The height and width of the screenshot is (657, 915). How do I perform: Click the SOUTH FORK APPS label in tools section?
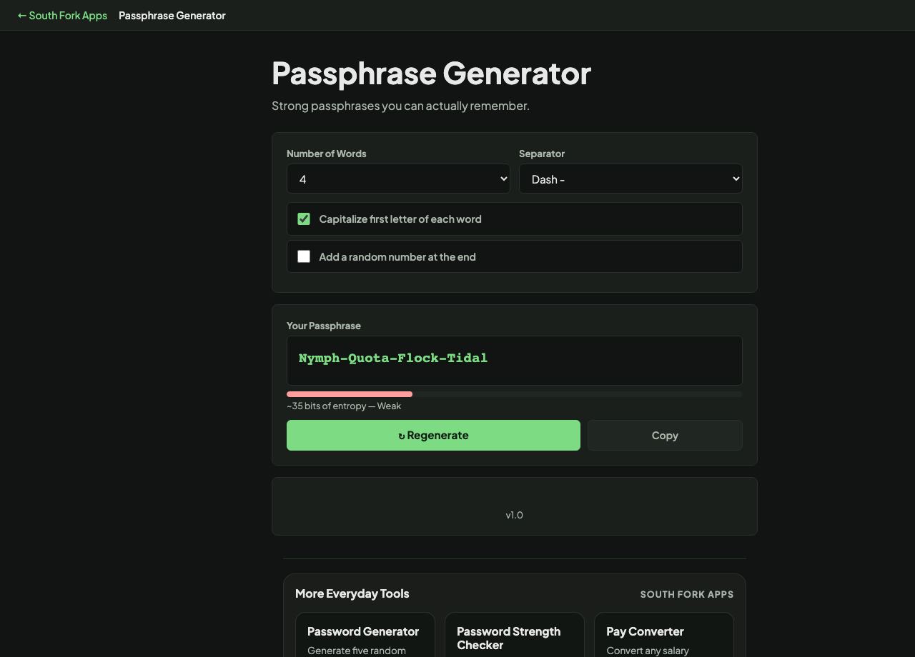pos(687,594)
